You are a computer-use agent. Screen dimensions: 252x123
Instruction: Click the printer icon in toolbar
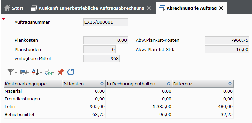click(23, 72)
